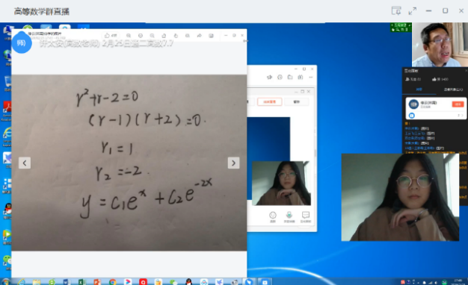
Task: Click the red-outlined button in the inner window
Action: [269, 102]
